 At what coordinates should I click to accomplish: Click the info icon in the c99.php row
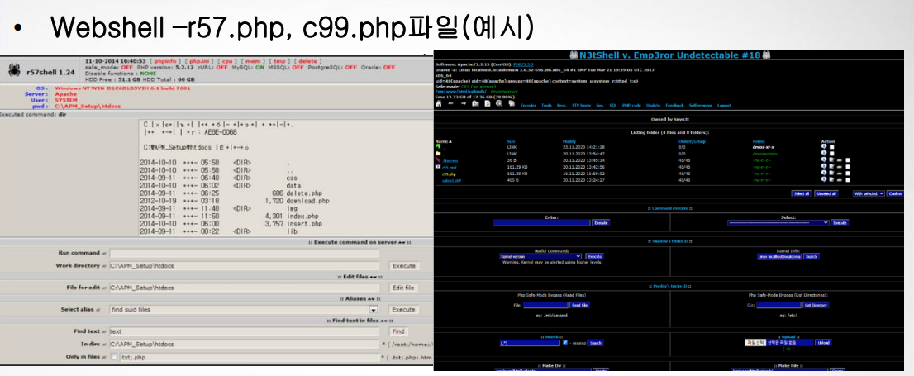pyautogui.click(x=824, y=174)
